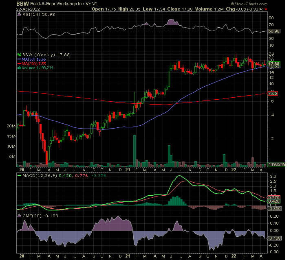Image resolution: width=291 pixels, height=260 pixels.
Task: Click the 0.776 signal tag on the MACD axis
Action: coord(274,198)
